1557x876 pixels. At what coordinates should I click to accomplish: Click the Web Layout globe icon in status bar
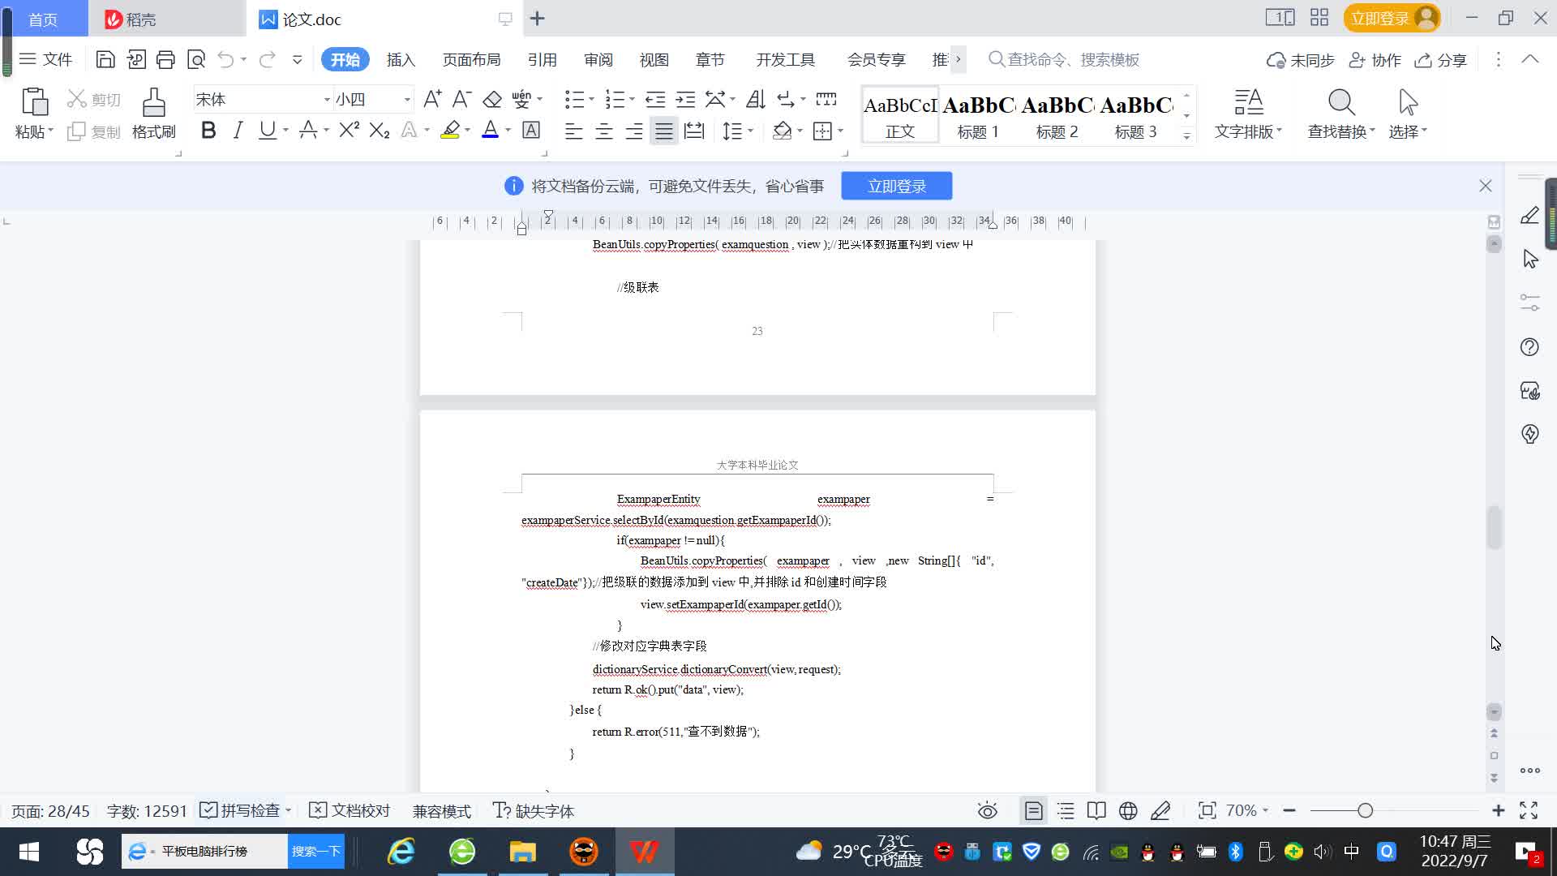click(1128, 810)
